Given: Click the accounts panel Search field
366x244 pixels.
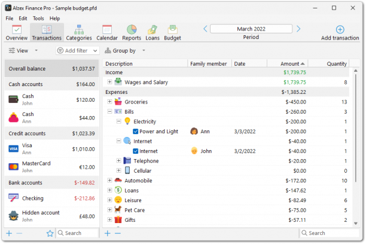Looking at the screenshot, I should click(x=77, y=233).
